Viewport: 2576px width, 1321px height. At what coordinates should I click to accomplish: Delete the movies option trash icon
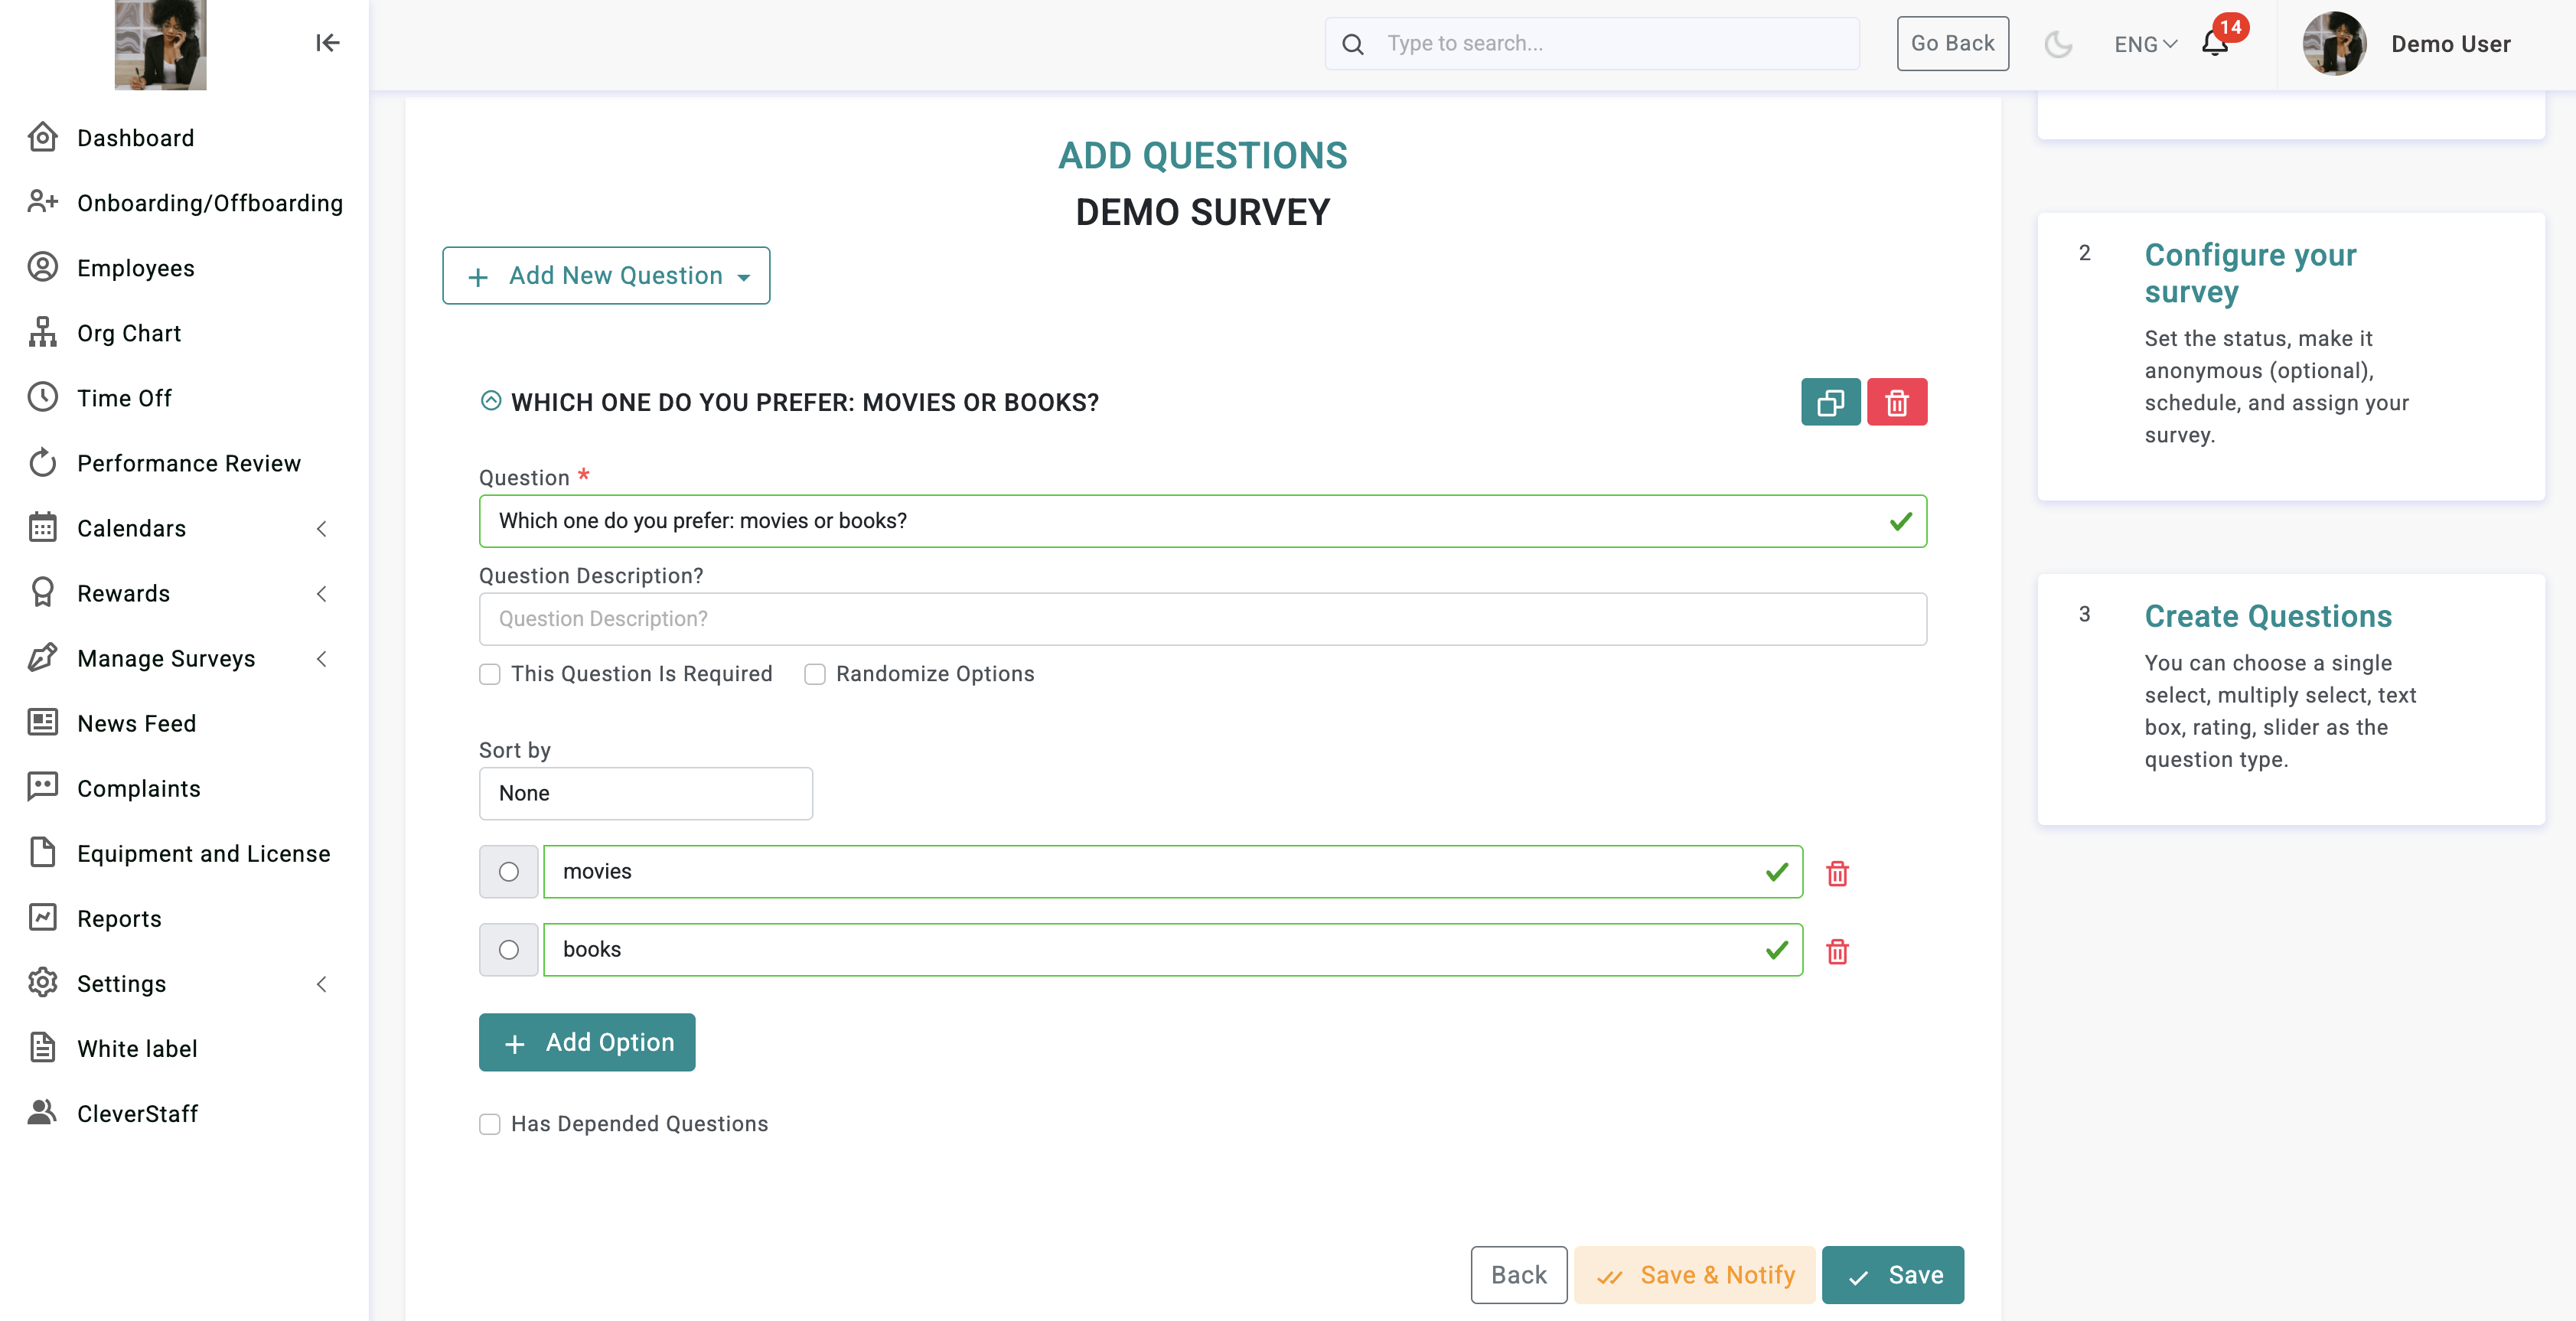1837,873
